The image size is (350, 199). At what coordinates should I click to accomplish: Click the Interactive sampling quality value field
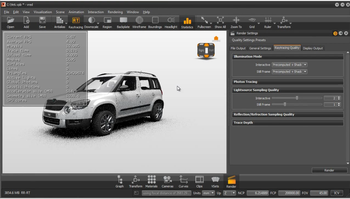tap(330, 98)
